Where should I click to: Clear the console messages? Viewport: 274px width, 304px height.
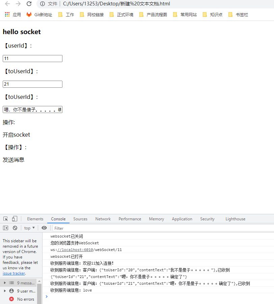click(15, 228)
